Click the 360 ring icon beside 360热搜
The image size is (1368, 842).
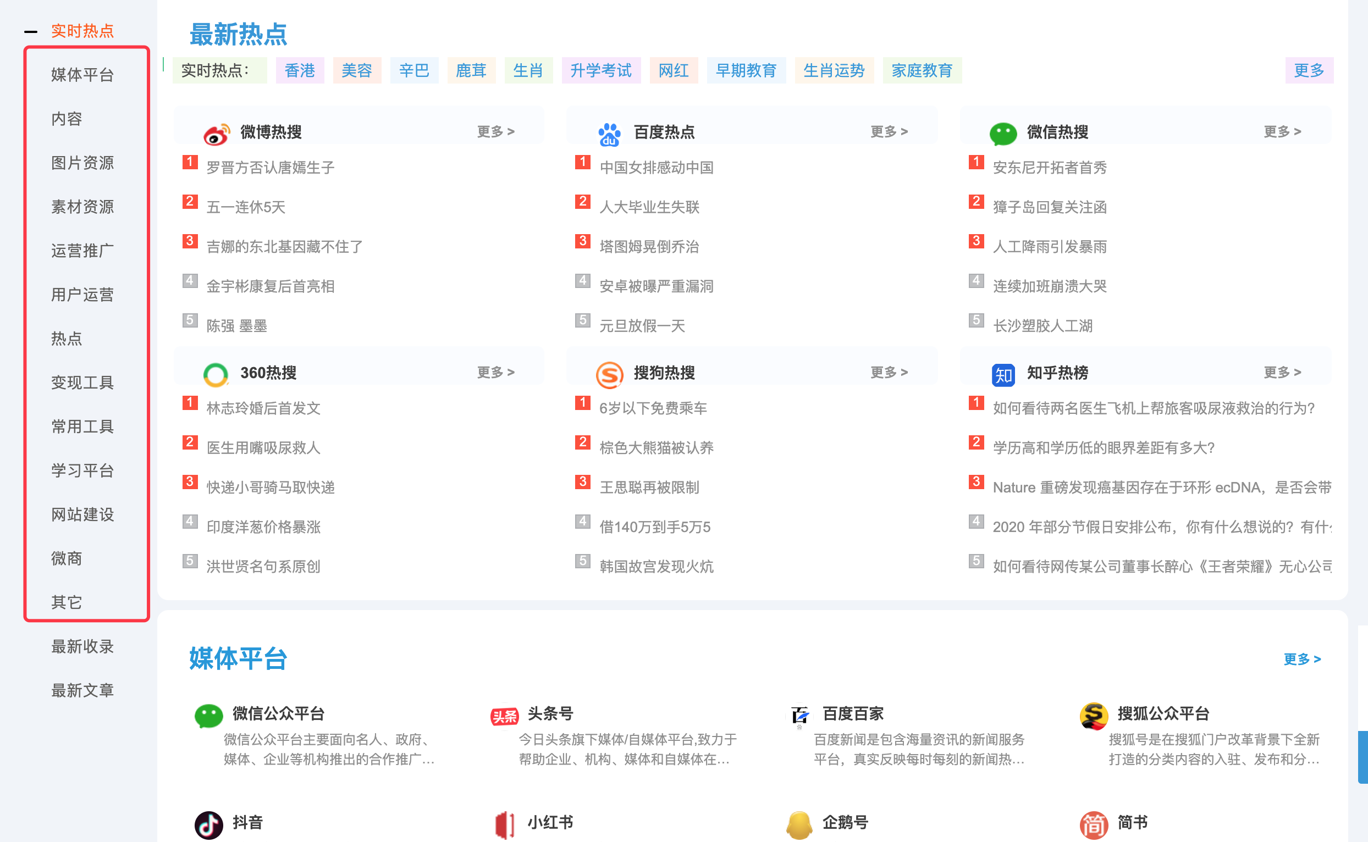coord(216,375)
